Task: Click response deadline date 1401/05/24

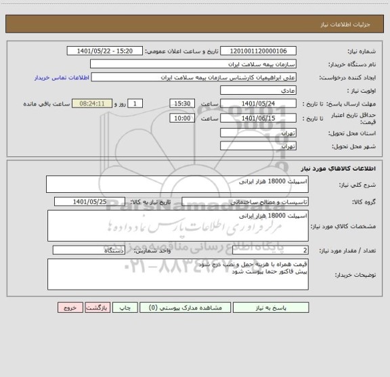Action: coord(258,104)
